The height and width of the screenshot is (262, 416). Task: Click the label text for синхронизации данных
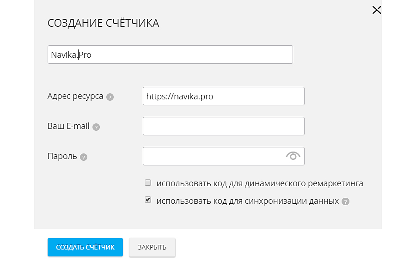click(x=247, y=201)
